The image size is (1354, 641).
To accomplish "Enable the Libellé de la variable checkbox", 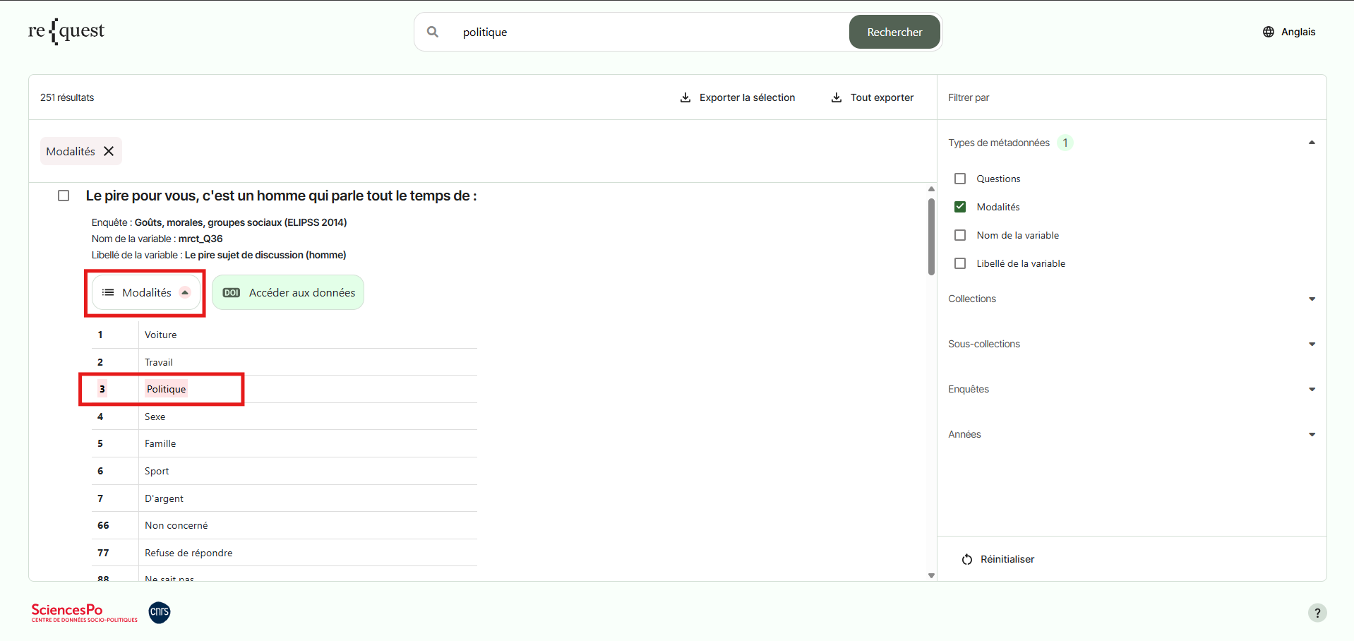I will tap(960, 263).
